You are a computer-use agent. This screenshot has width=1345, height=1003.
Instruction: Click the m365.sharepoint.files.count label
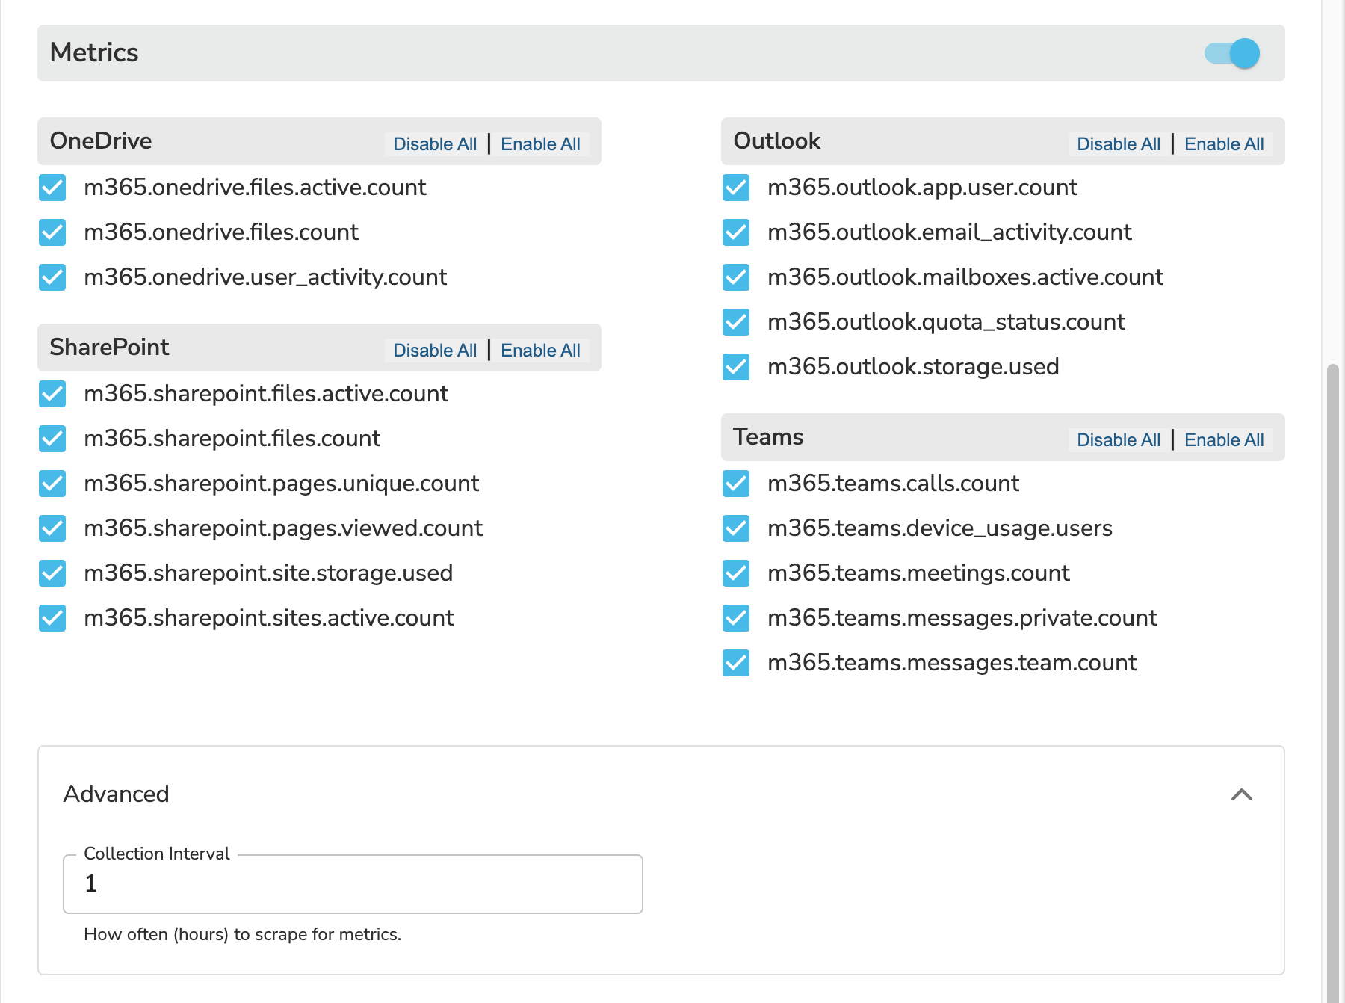(232, 439)
